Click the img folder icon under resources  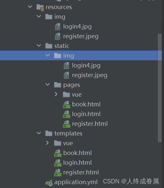(x=49, y=17)
